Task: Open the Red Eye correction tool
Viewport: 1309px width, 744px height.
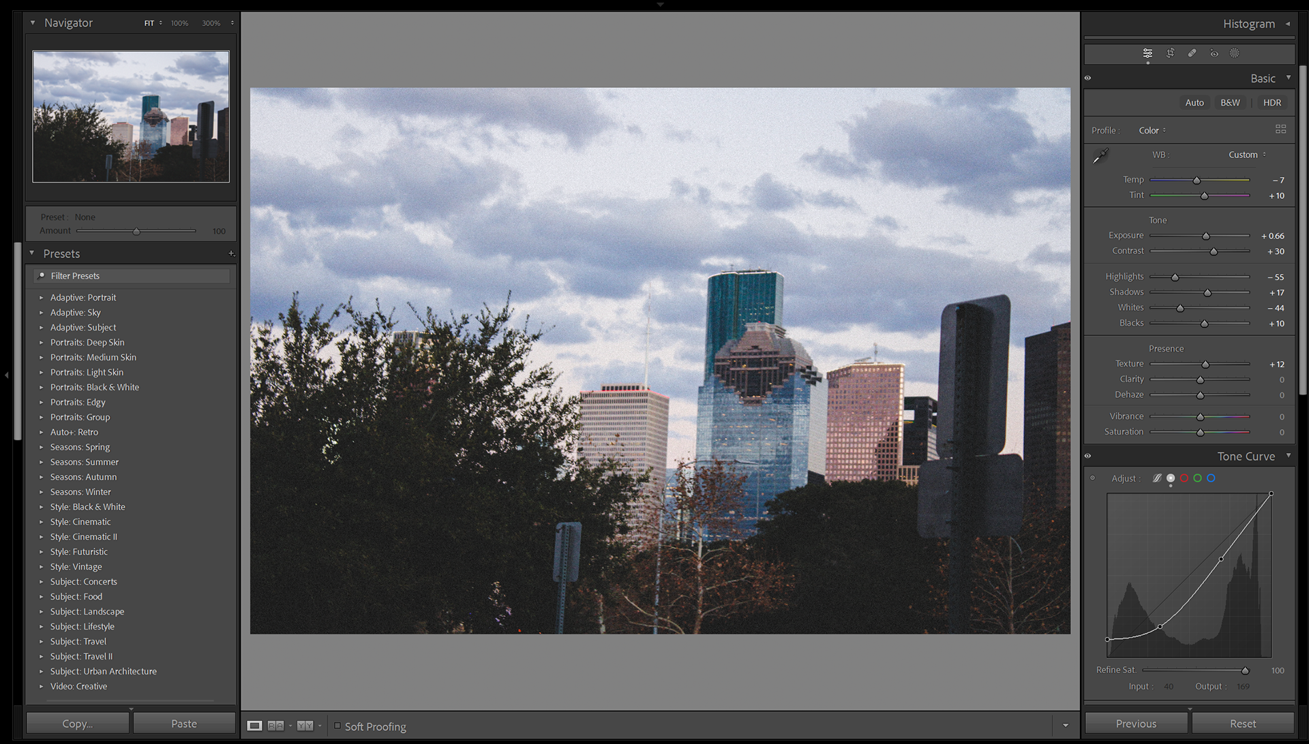Action: pyautogui.click(x=1214, y=53)
